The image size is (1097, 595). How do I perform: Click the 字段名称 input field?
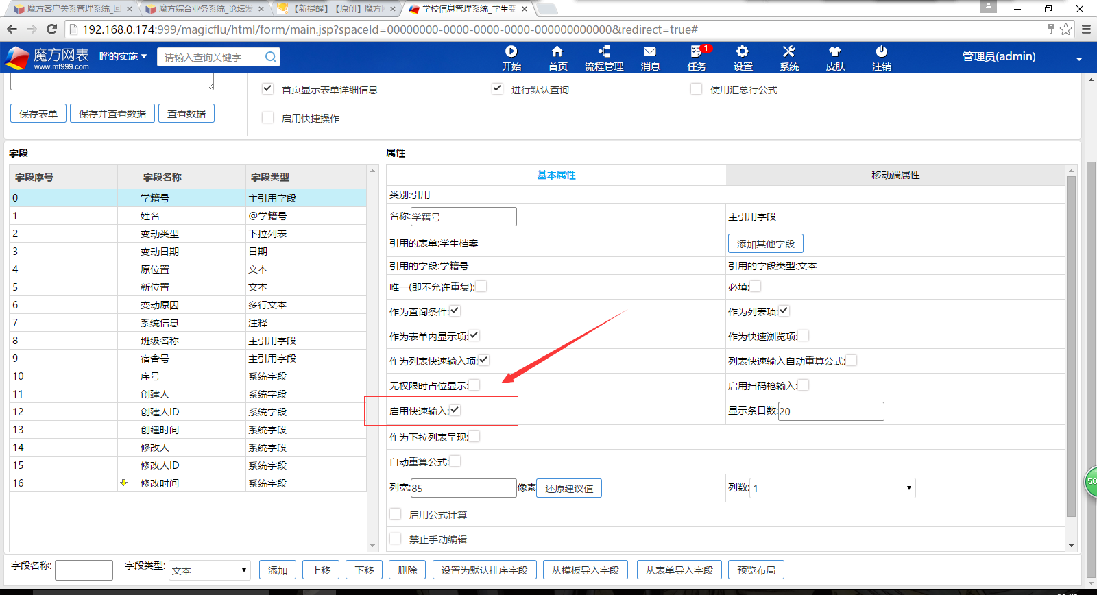84,570
